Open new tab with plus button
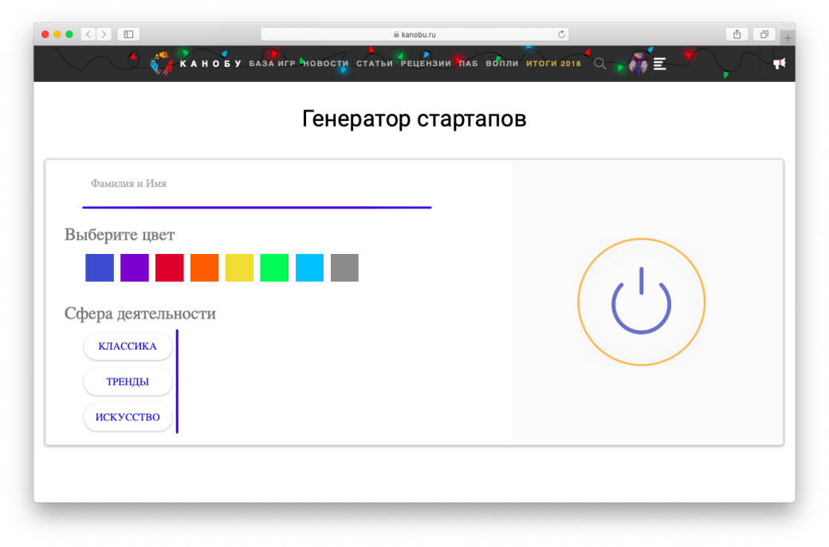 click(x=788, y=38)
